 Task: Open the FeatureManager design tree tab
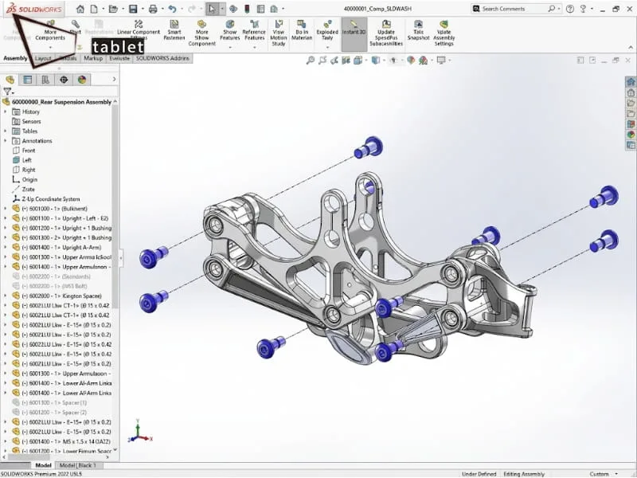10,80
